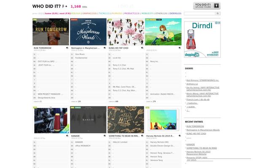Open the KUNG HEI FAT CHOI cherry blossom thumbnail

[x=126, y=32]
